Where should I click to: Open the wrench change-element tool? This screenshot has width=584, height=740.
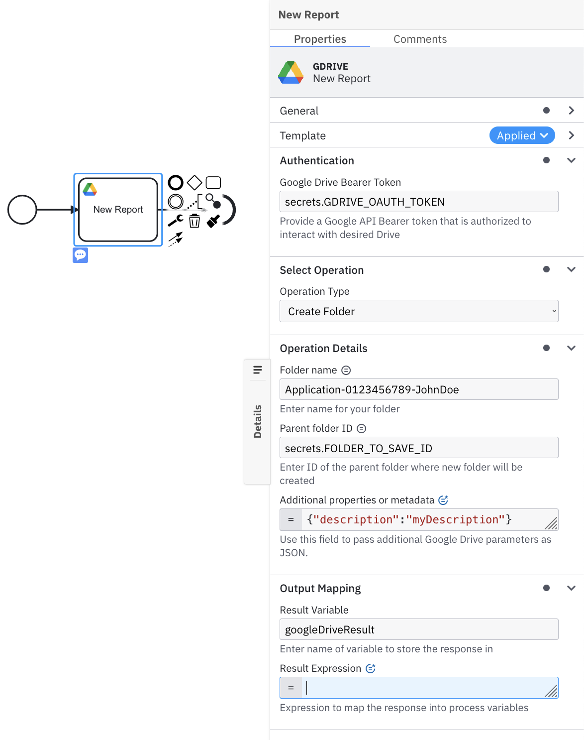pos(175,221)
